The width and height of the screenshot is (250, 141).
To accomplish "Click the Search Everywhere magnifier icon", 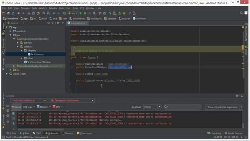I will 241,13.
